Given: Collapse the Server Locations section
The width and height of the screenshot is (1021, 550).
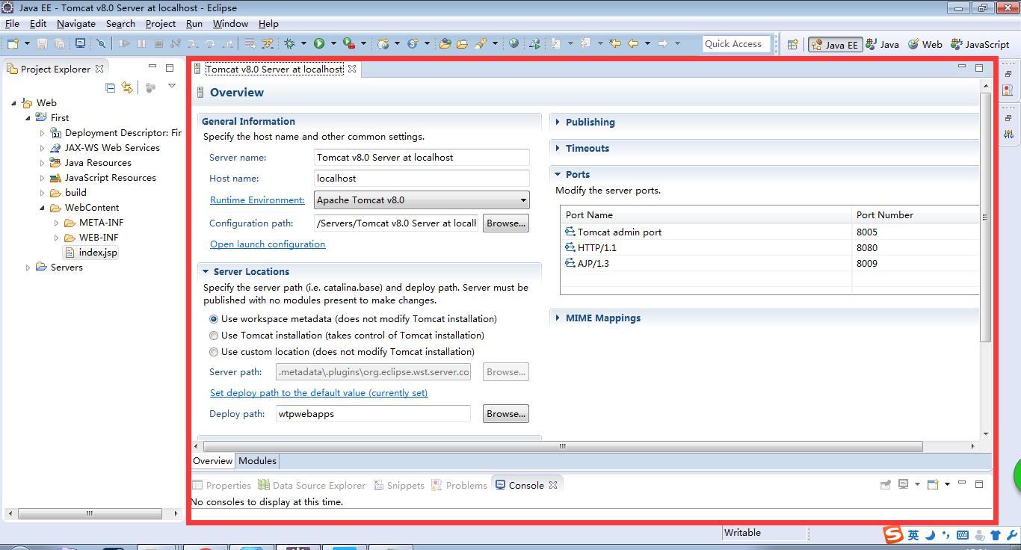Looking at the screenshot, I should [206, 271].
